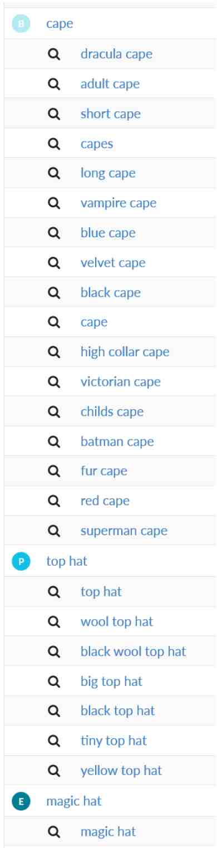Image resolution: width=217 pixels, height=848 pixels.
Task: Open the black wool top hat link
Action: coord(134,651)
